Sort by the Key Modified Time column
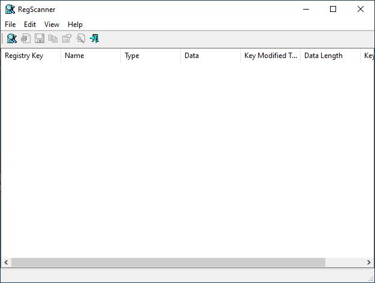This screenshot has height=283, width=375. [271, 56]
